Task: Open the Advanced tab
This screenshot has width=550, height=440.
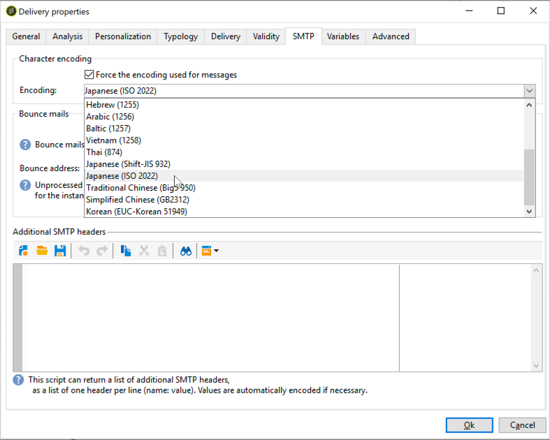Action: [391, 36]
